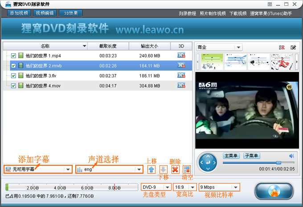Toggle 3D icon for 他们的世界 2.rmvb
Screen dimensions: 303x207
click(x=181, y=65)
